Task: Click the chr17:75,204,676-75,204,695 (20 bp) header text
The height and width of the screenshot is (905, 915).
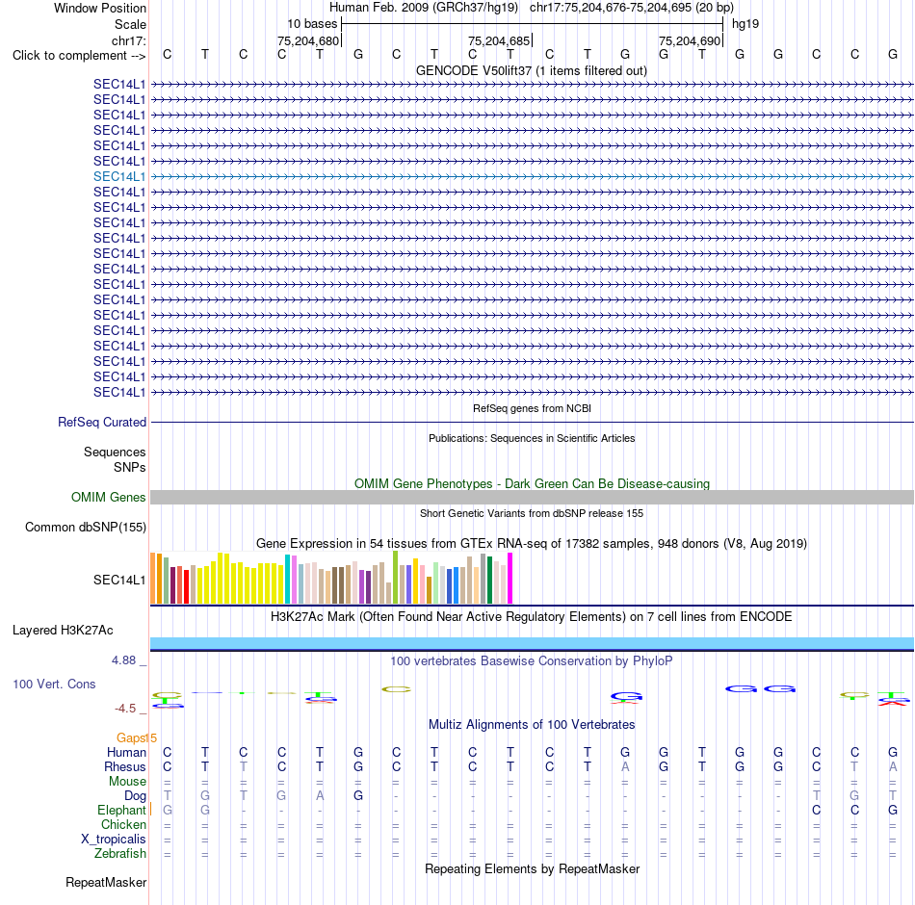Action: tap(632, 8)
